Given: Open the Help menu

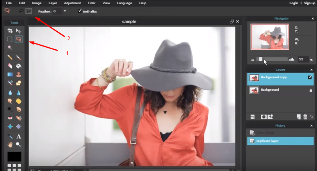Looking at the screenshot, I should tap(142, 3).
